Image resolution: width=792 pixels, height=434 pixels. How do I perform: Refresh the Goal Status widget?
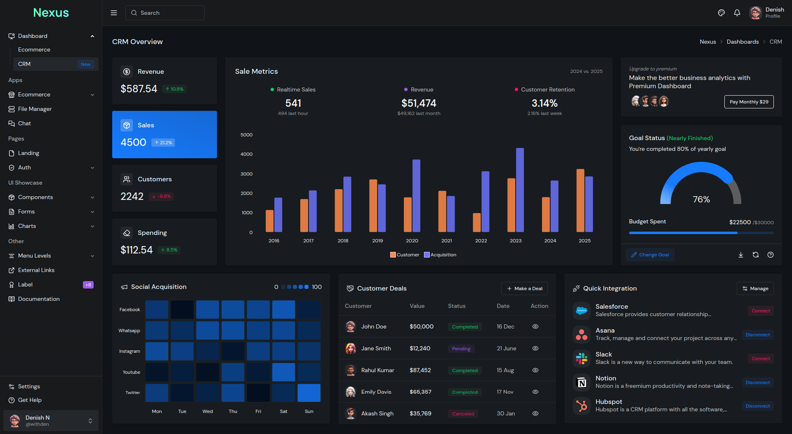(x=756, y=255)
